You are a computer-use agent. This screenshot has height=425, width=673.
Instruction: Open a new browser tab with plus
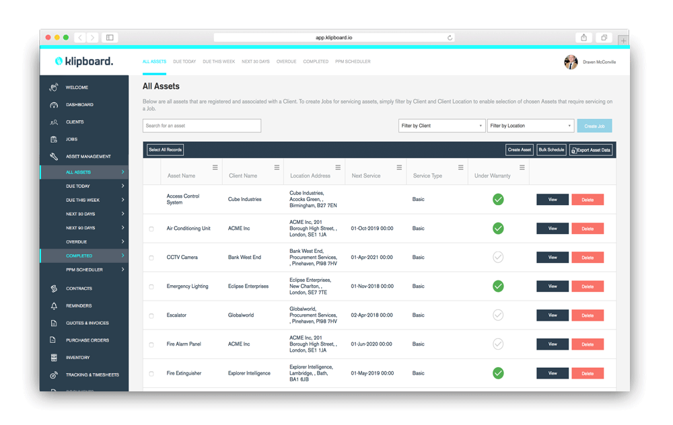[623, 41]
